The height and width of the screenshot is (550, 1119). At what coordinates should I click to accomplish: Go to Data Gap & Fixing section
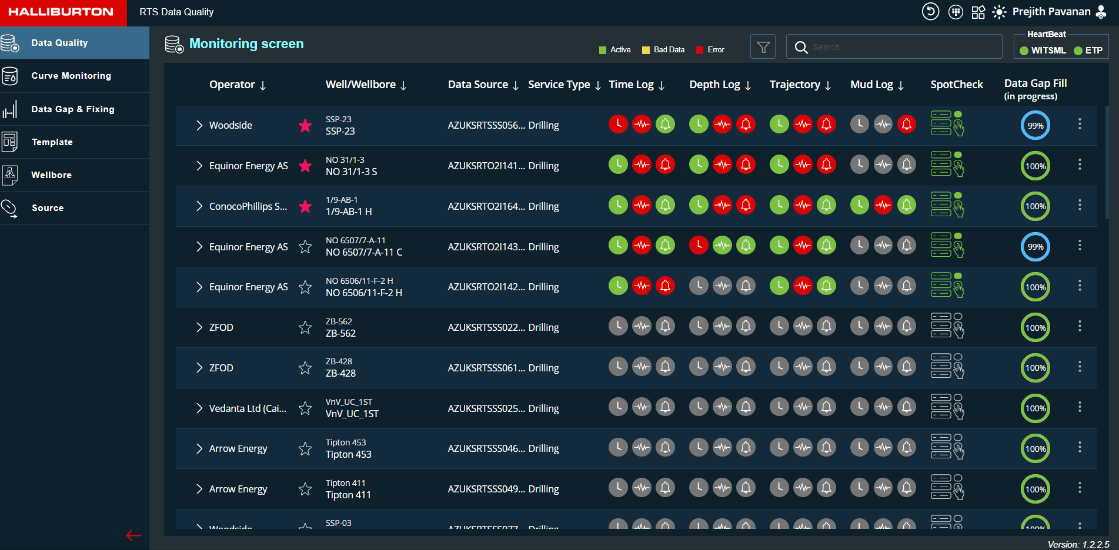click(72, 109)
